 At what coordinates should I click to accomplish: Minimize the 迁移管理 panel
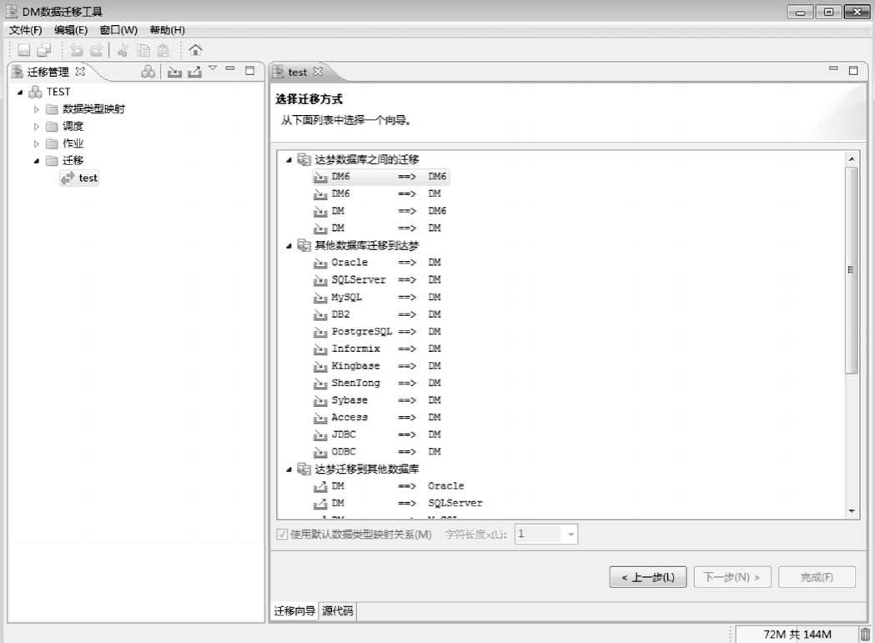(x=230, y=70)
